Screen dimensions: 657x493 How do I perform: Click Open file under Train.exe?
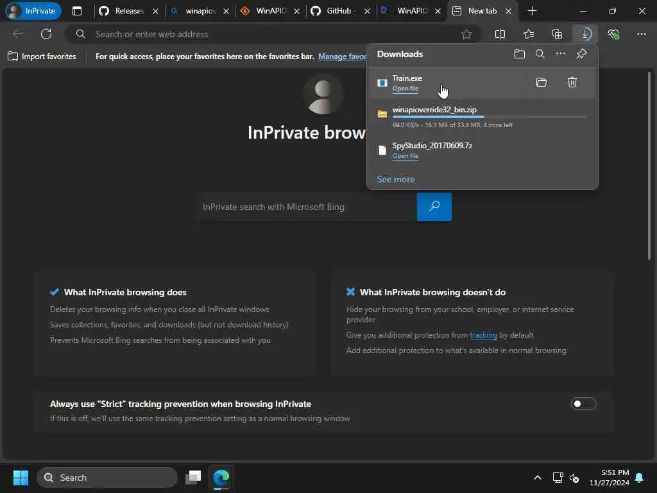pyautogui.click(x=405, y=89)
